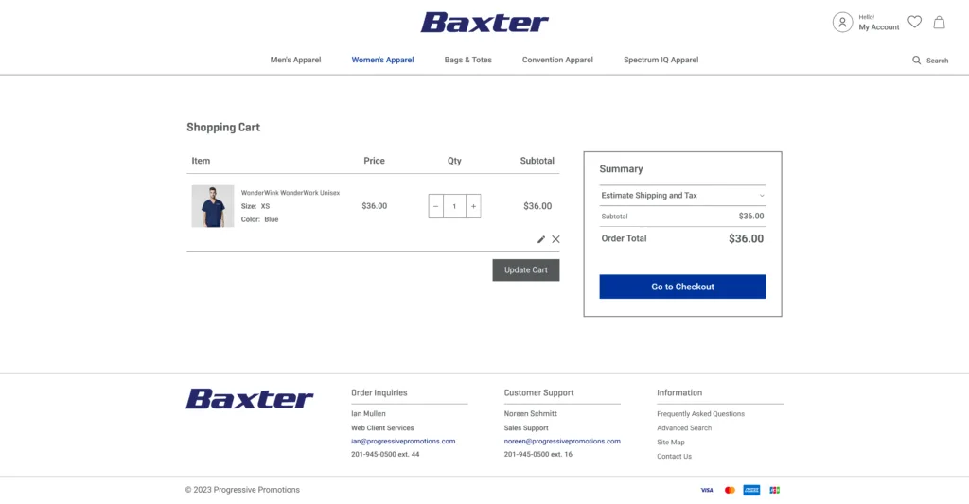The width and height of the screenshot is (969, 504).
Task: Click the Ian Mullen name
Action: tap(368, 414)
